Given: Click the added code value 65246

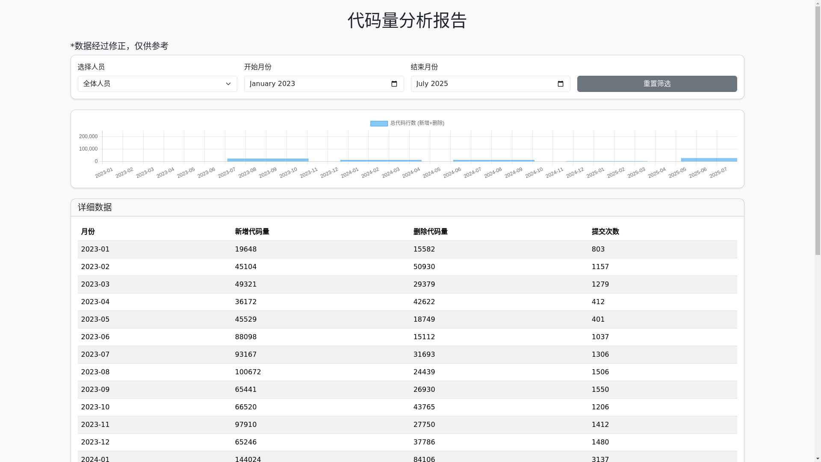Looking at the screenshot, I should (245, 442).
